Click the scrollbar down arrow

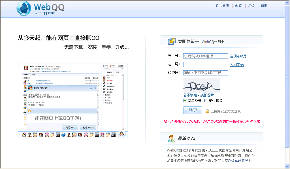(x=287, y=166)
